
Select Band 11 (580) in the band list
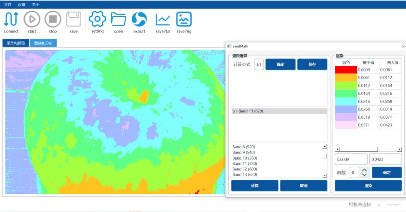[x=244, y=164]
